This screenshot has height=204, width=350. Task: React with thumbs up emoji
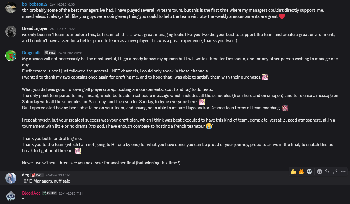click(294, 172)
